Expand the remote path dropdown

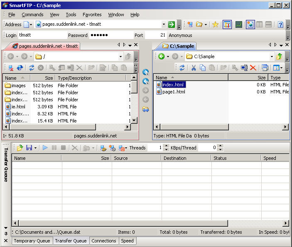point(121,56)
